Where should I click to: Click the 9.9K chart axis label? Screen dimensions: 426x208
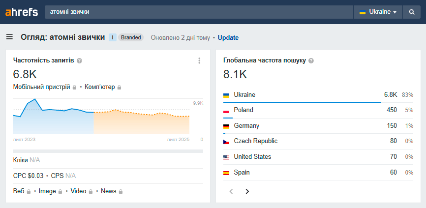click(198, 103)
